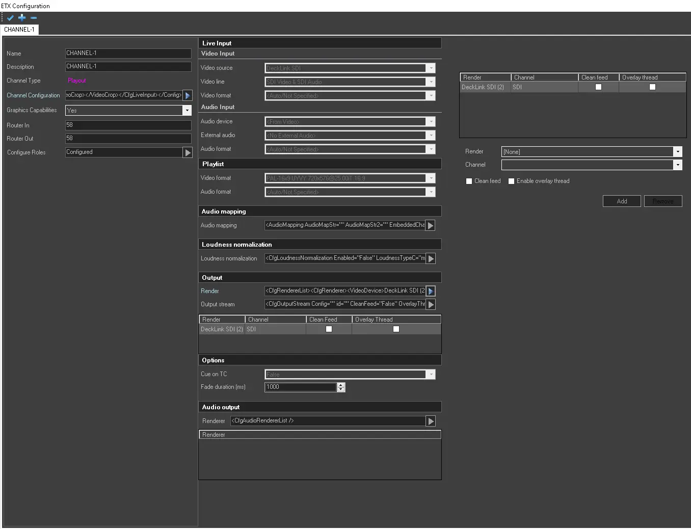Click the Router In input field
Viewport: 691px width, 529px height.
pos(128,125)
